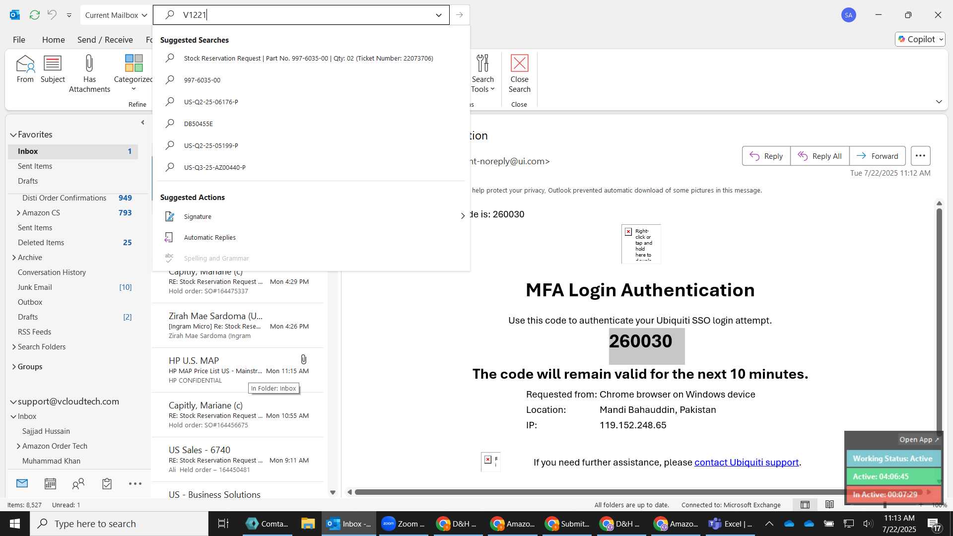Open the Current Mailbox scope dropdown

[116, 15]
